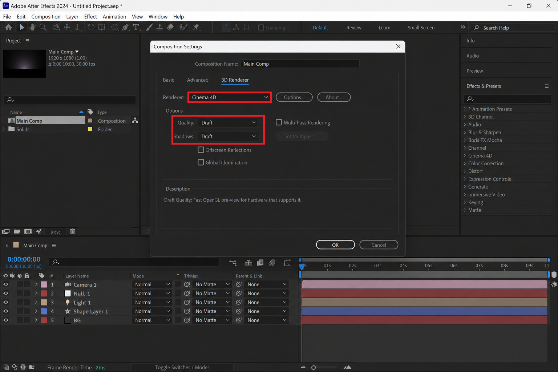Hide the Light 1 layer with eye toggle
This screenshot has height=372, width=558.
5,302
